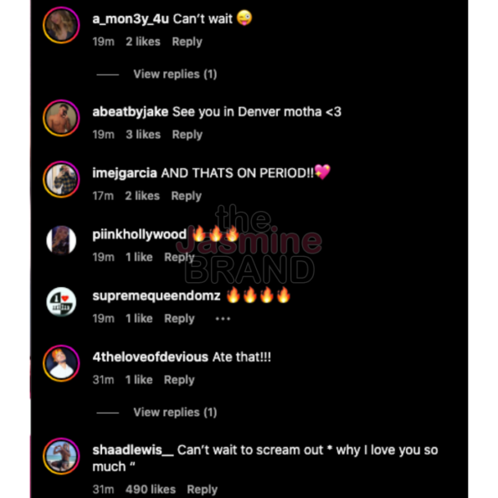Open piinkhollywood profile avatar
This screenshot has height=498, width=498.
(61, 240)
